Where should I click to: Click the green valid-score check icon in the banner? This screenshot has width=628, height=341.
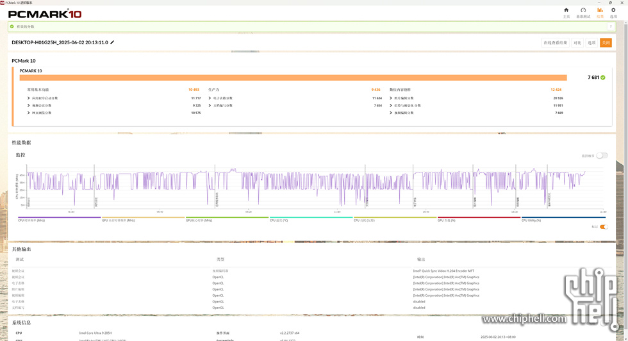(12, 26)
